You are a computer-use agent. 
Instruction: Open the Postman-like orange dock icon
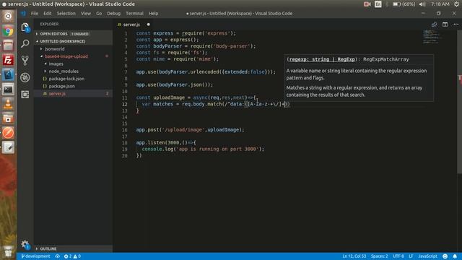tap(8, 133)
